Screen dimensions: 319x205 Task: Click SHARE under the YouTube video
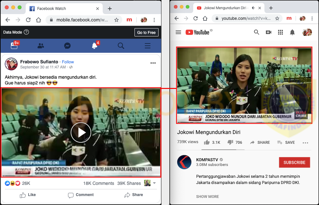(260, 142)
